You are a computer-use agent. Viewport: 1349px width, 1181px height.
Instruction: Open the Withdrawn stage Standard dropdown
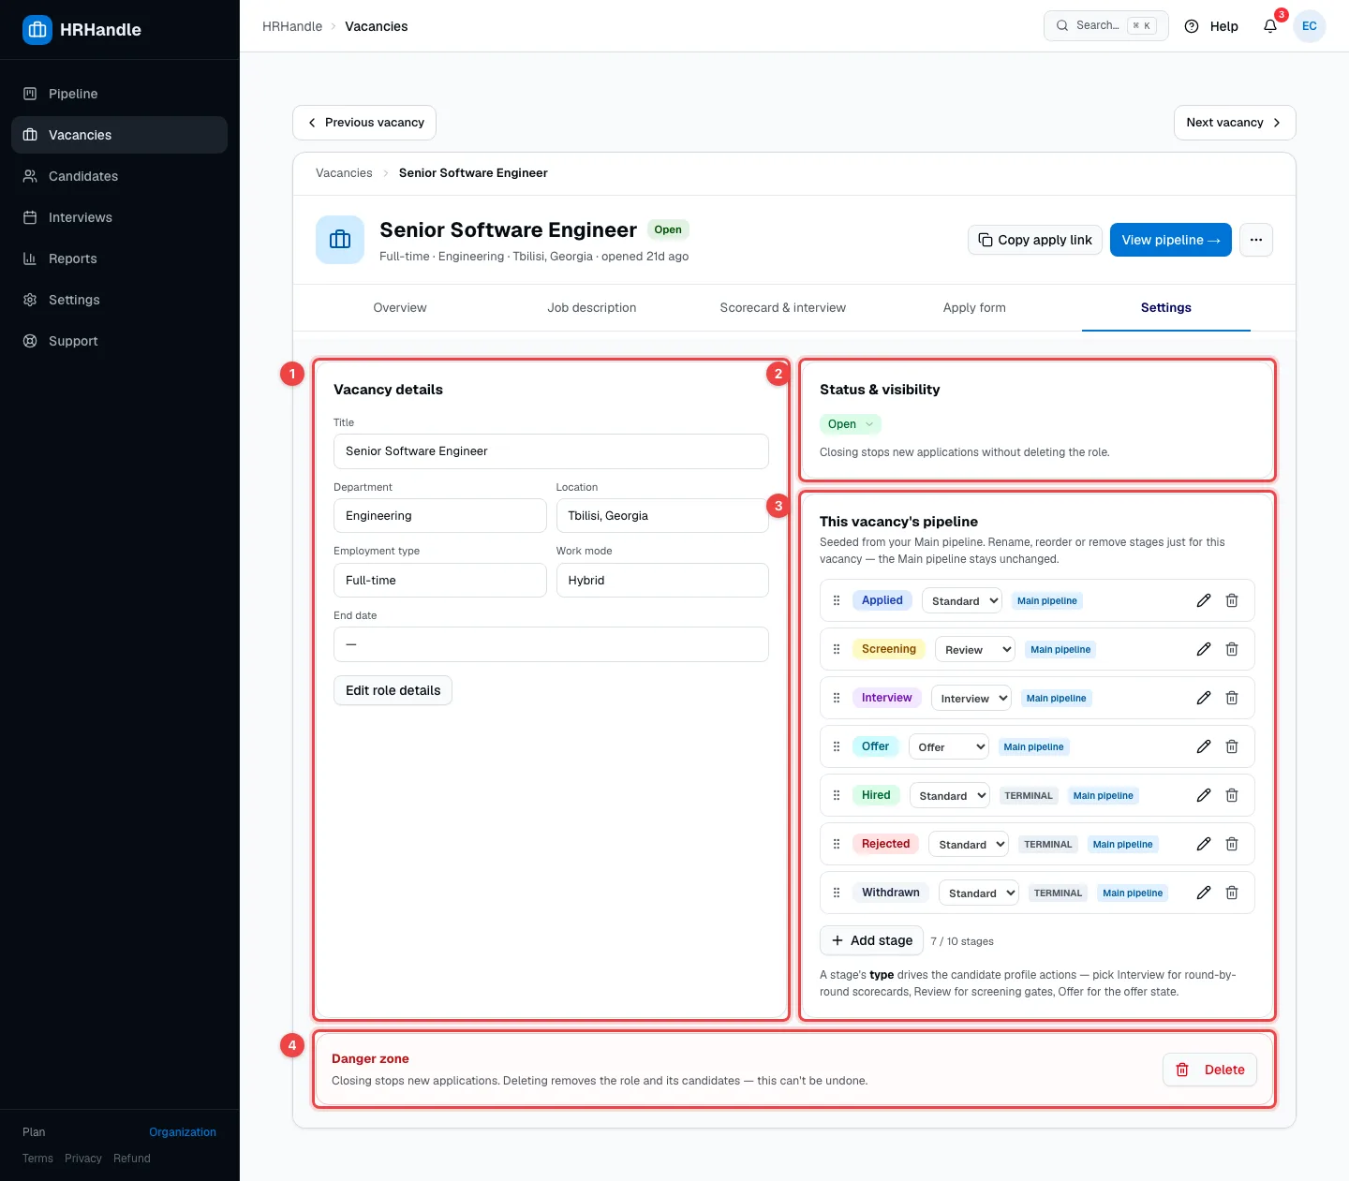tap(979, 893)
